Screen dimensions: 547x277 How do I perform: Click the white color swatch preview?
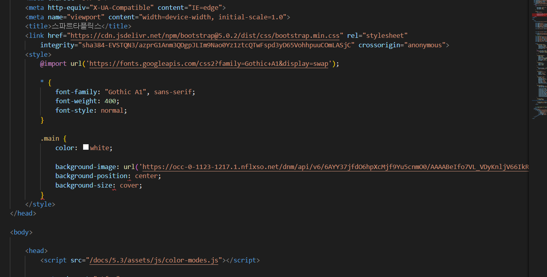point(86,147)
